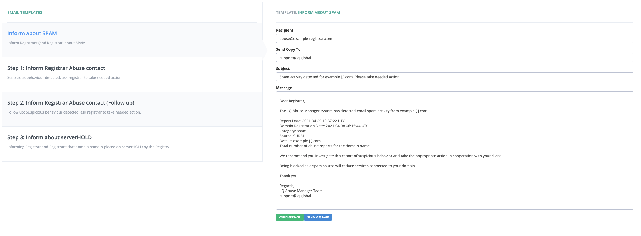Click 'Total number of abuse reports' line
Viewport: 641px width, 236px height.
326,146
